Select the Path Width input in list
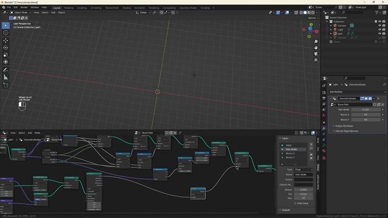Screen dimensions: 388x218 (x=293, y=150)
